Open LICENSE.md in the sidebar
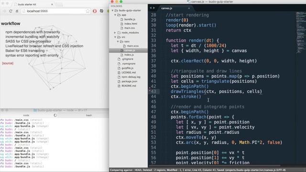This screenshot has width=306, height=172. click(129, 72)
